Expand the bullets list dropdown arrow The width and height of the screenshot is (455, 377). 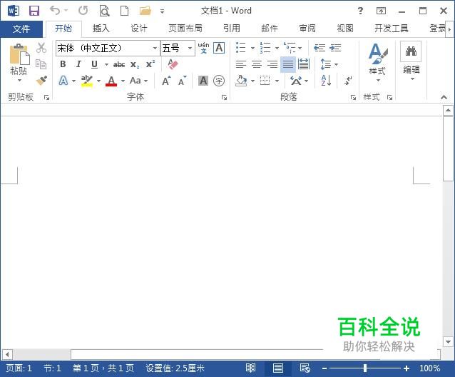coord(252,48)
